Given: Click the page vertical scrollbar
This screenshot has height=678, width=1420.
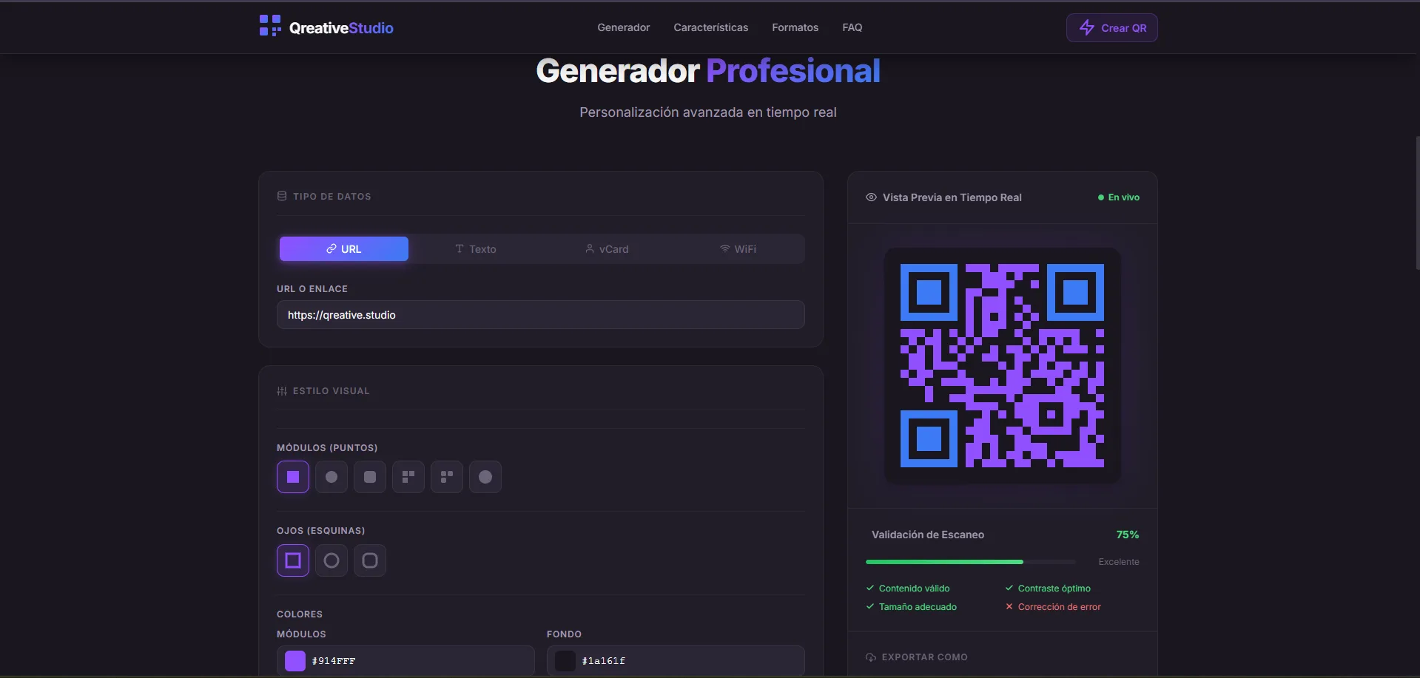Looking at the screenshot, I should coord(1417,203).
